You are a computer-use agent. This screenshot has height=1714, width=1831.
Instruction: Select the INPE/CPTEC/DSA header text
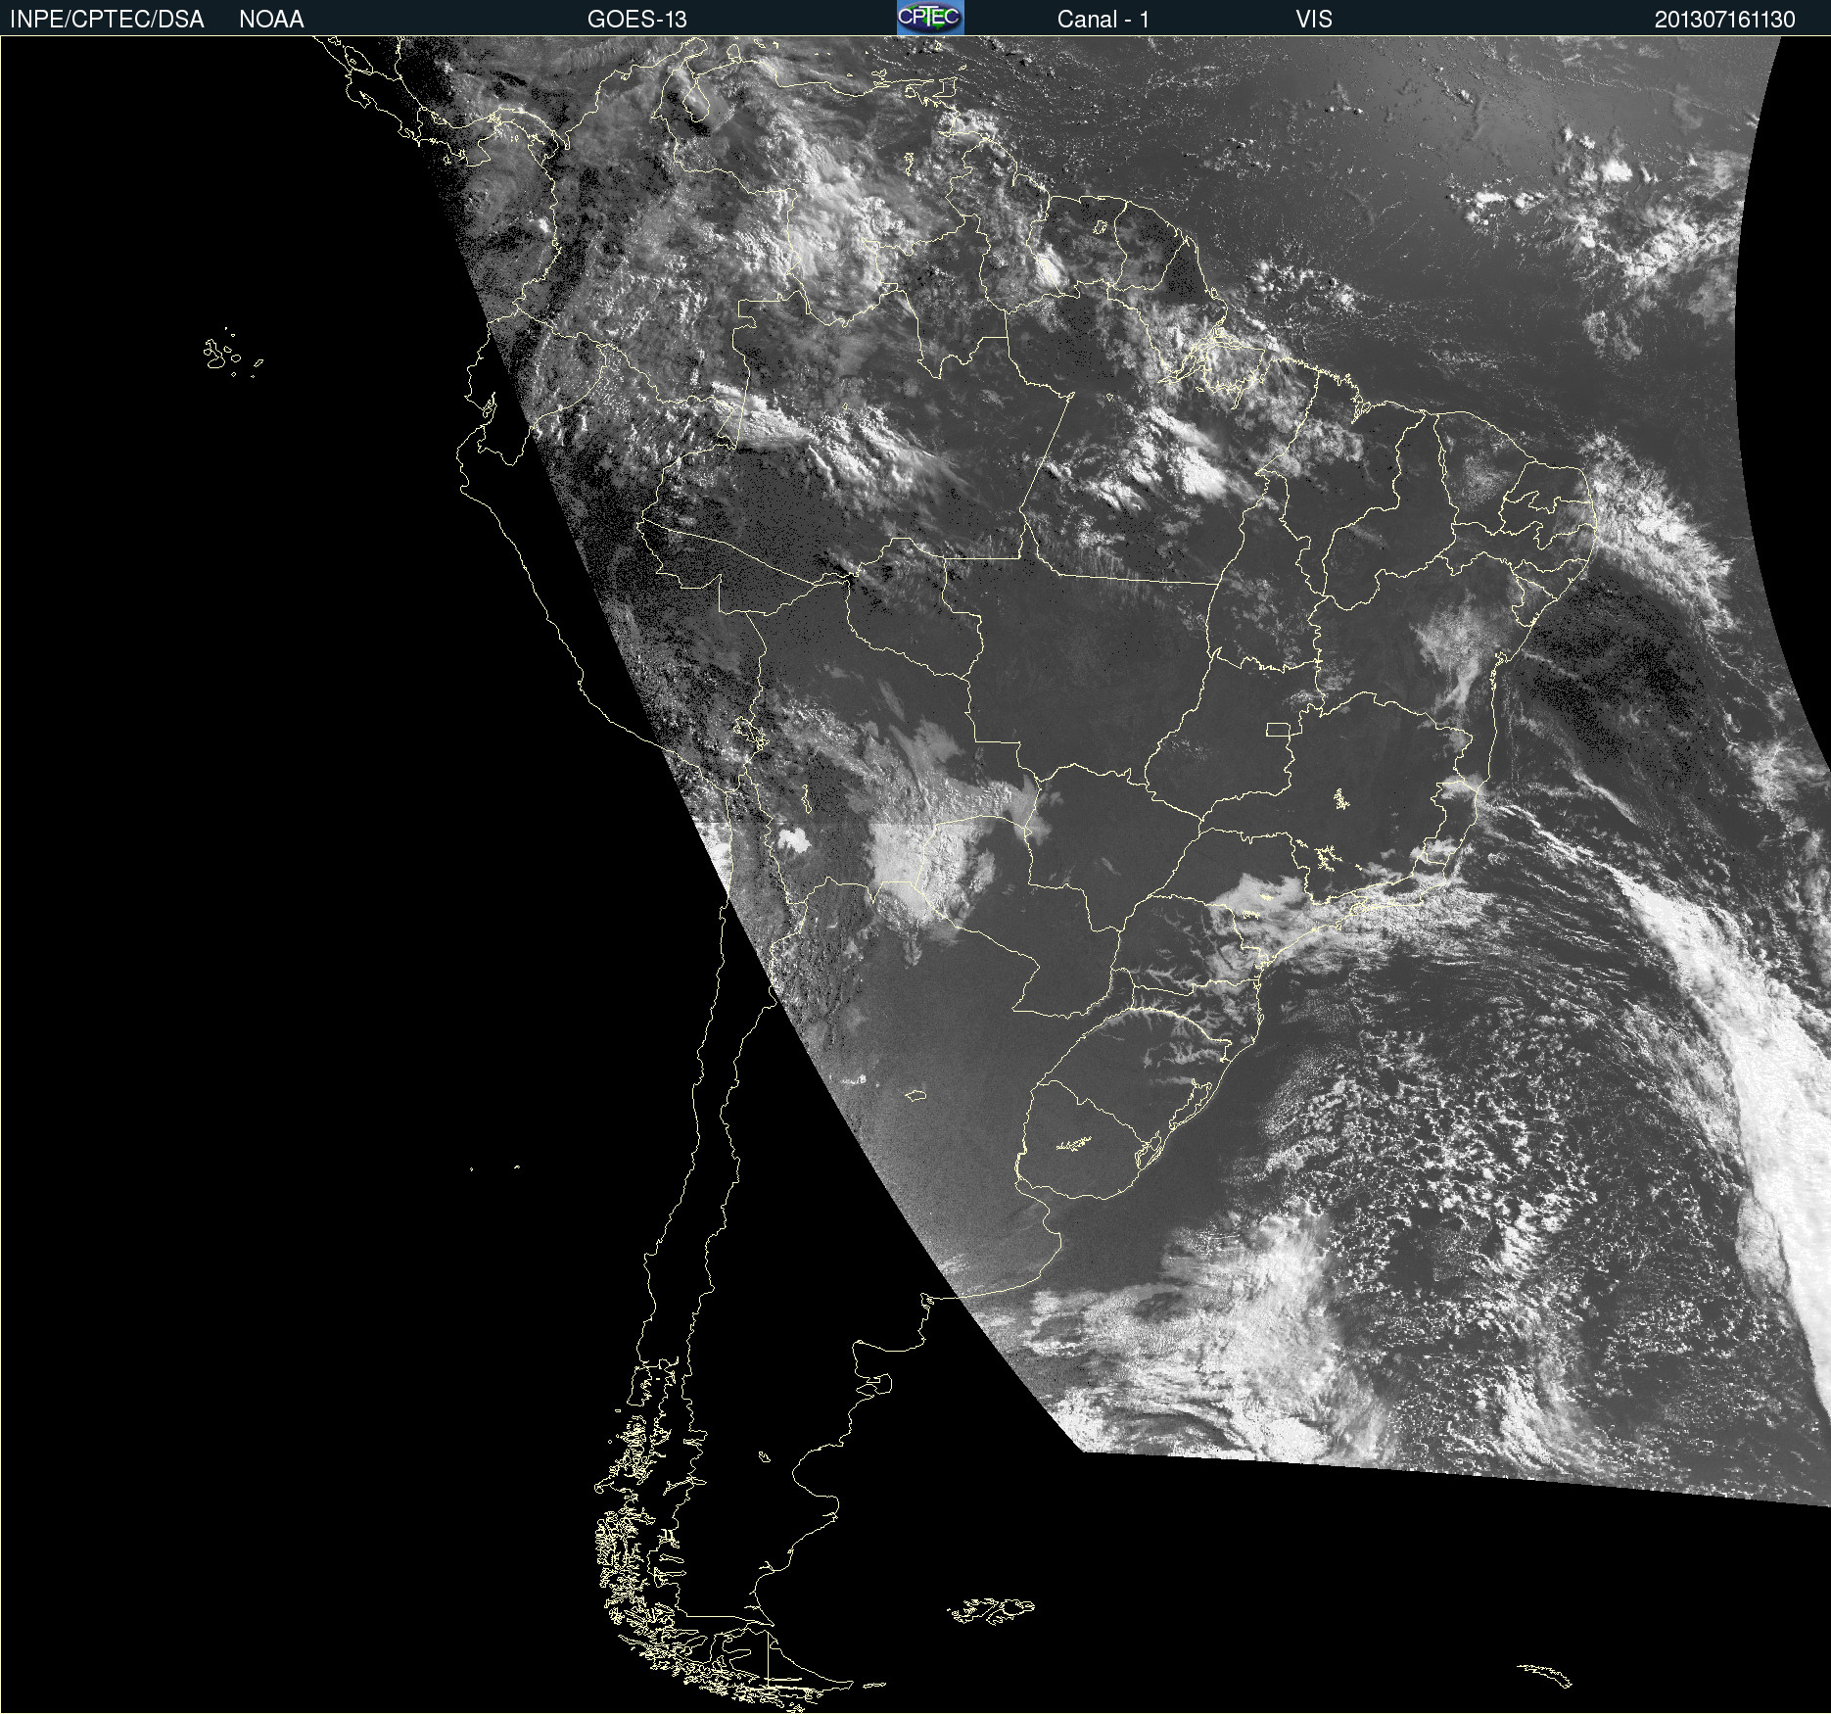pos(107,20)
